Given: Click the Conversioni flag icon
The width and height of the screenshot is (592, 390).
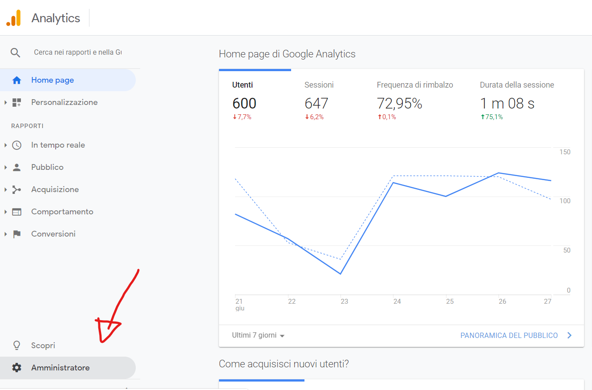Looking at the screenshot, I should point(16,233).
